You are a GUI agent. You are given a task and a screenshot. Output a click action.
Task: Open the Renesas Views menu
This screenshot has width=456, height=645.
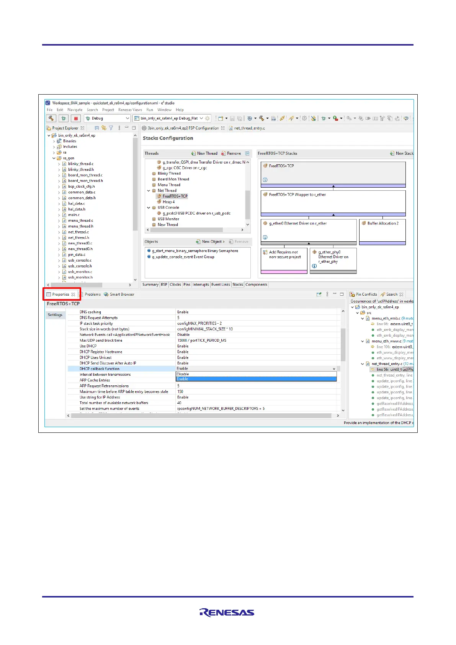tap(130, 110)
